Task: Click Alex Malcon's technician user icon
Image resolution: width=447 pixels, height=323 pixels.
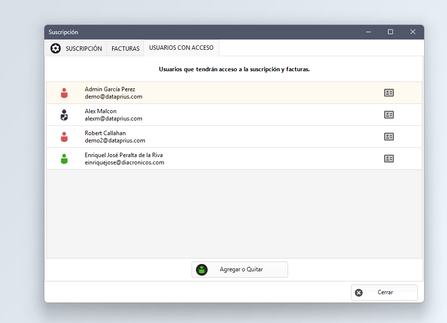Action: [x=64, y=115]
